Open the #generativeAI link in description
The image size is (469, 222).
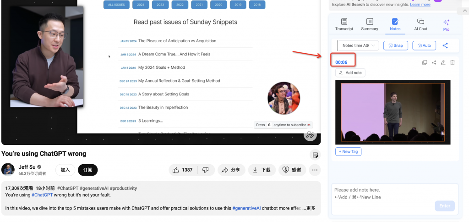tap(246, 208)
